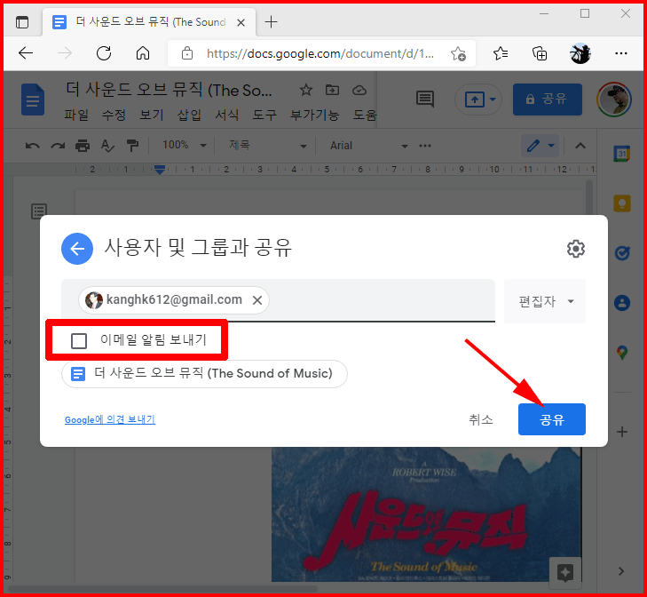The image size is (647, 597).
Task: Open Google Keep side panel icon
Action: coord(622,203)
